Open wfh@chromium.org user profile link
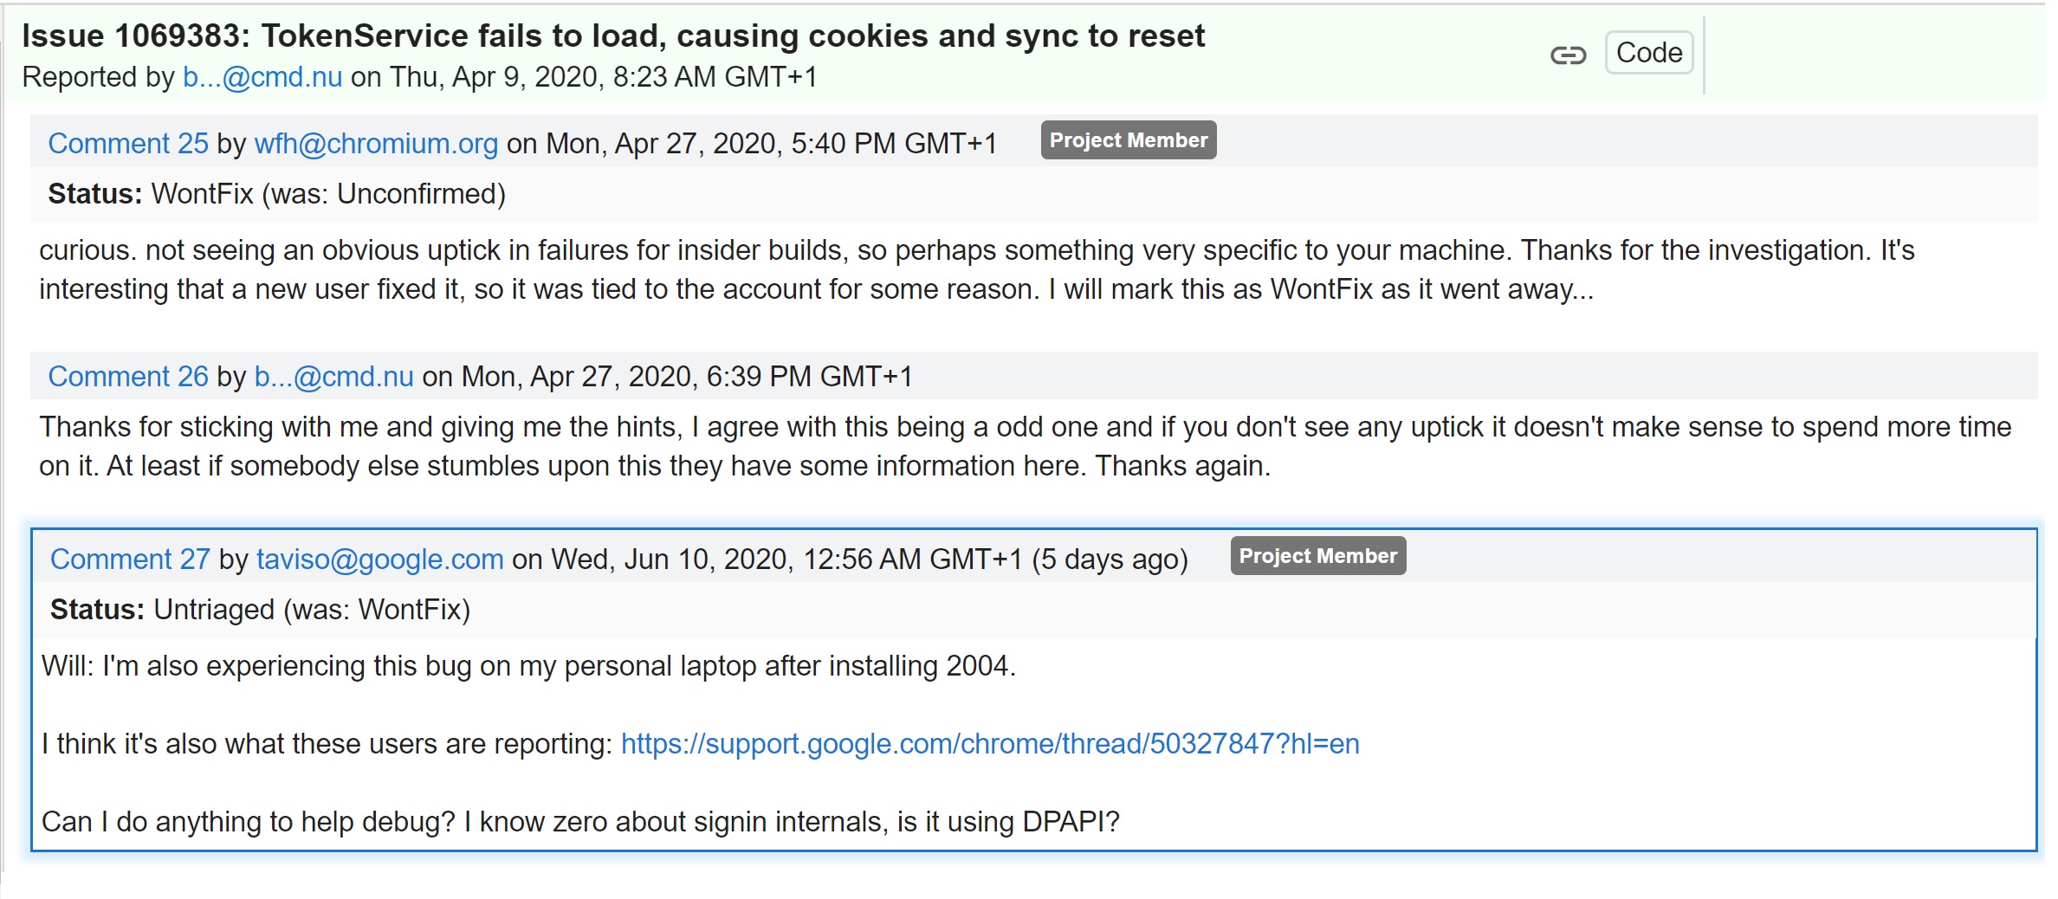 (376, 143)
